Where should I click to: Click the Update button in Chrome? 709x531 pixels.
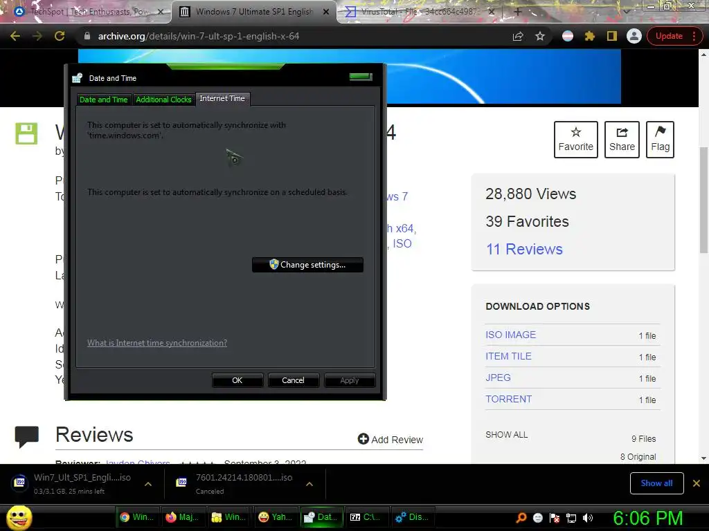pos(670,36)
